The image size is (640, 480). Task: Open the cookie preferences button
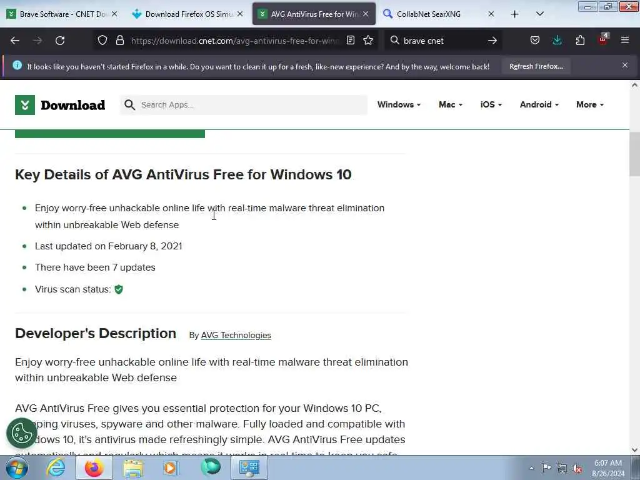[x=22, y=433]
